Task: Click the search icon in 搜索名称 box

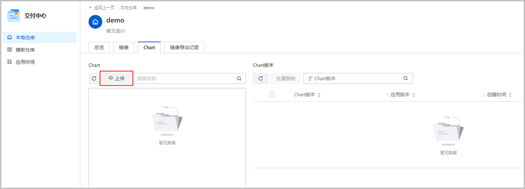Action: coord(239,79)
